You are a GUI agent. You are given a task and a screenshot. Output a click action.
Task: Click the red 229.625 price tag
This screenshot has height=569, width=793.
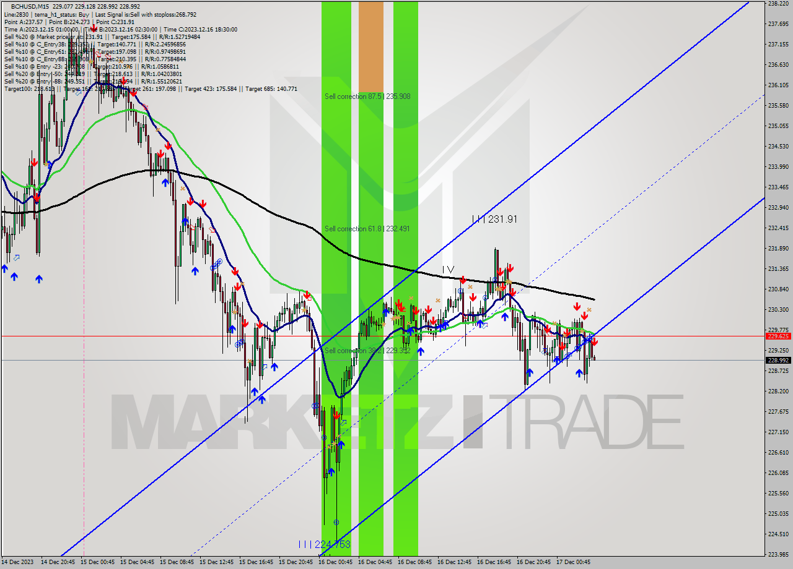778,336
